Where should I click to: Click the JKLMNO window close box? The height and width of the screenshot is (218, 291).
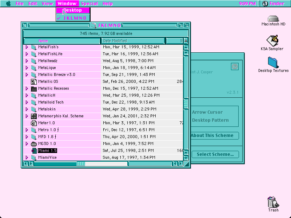pyautogui.click(x=24, y=25)
